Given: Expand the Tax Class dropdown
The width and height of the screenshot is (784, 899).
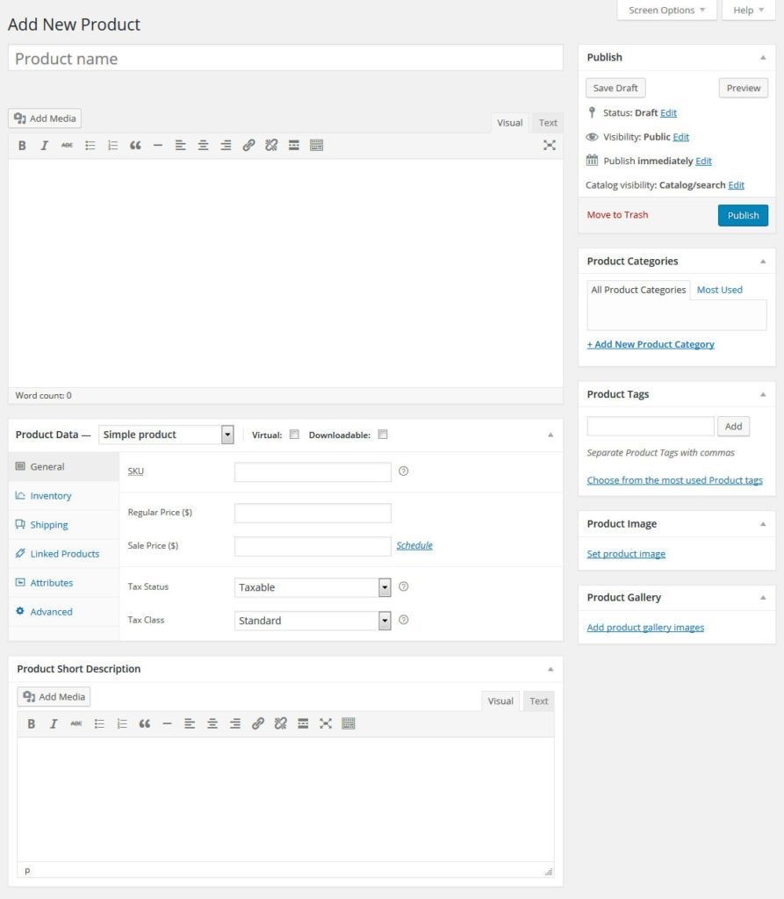Looking at the screenshot, I should coord(312,621).
